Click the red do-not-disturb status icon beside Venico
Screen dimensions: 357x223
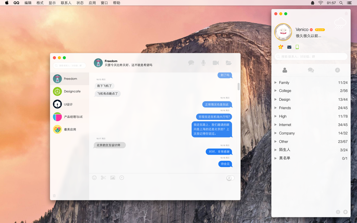pos(311,30)
